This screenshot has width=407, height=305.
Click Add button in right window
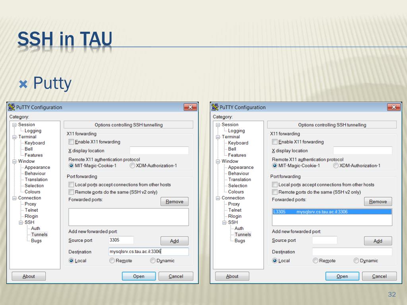[x=378, y=241]
